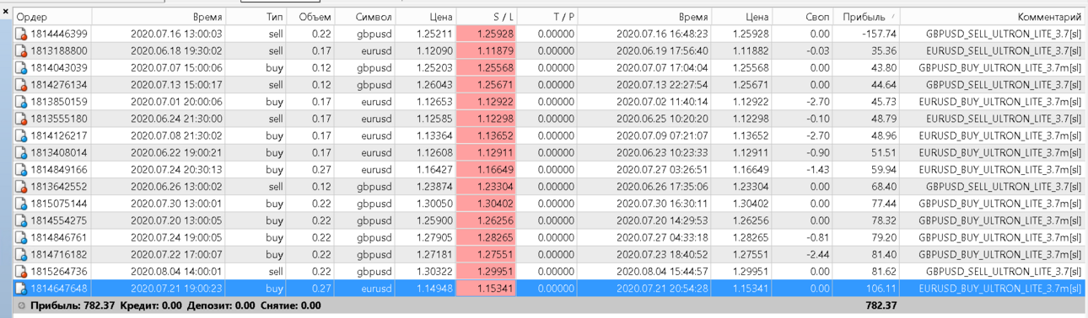Click the order icon for 1814043039
The height and width of the screenshot is (318, 1088).
pos(22,68)
